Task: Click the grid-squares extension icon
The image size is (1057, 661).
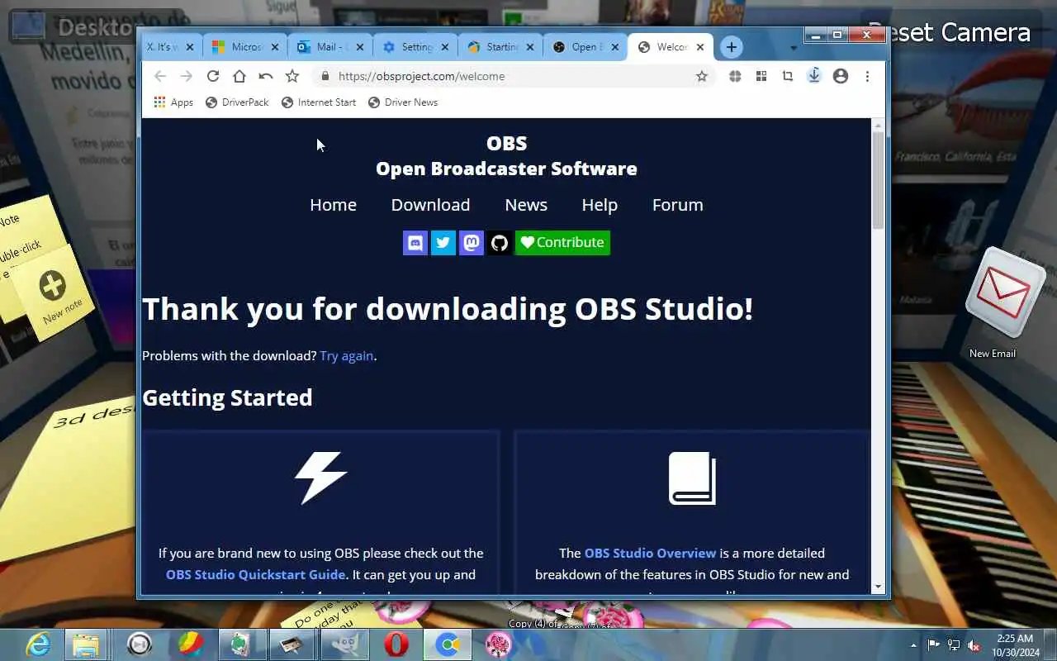Action: point(761,76)
